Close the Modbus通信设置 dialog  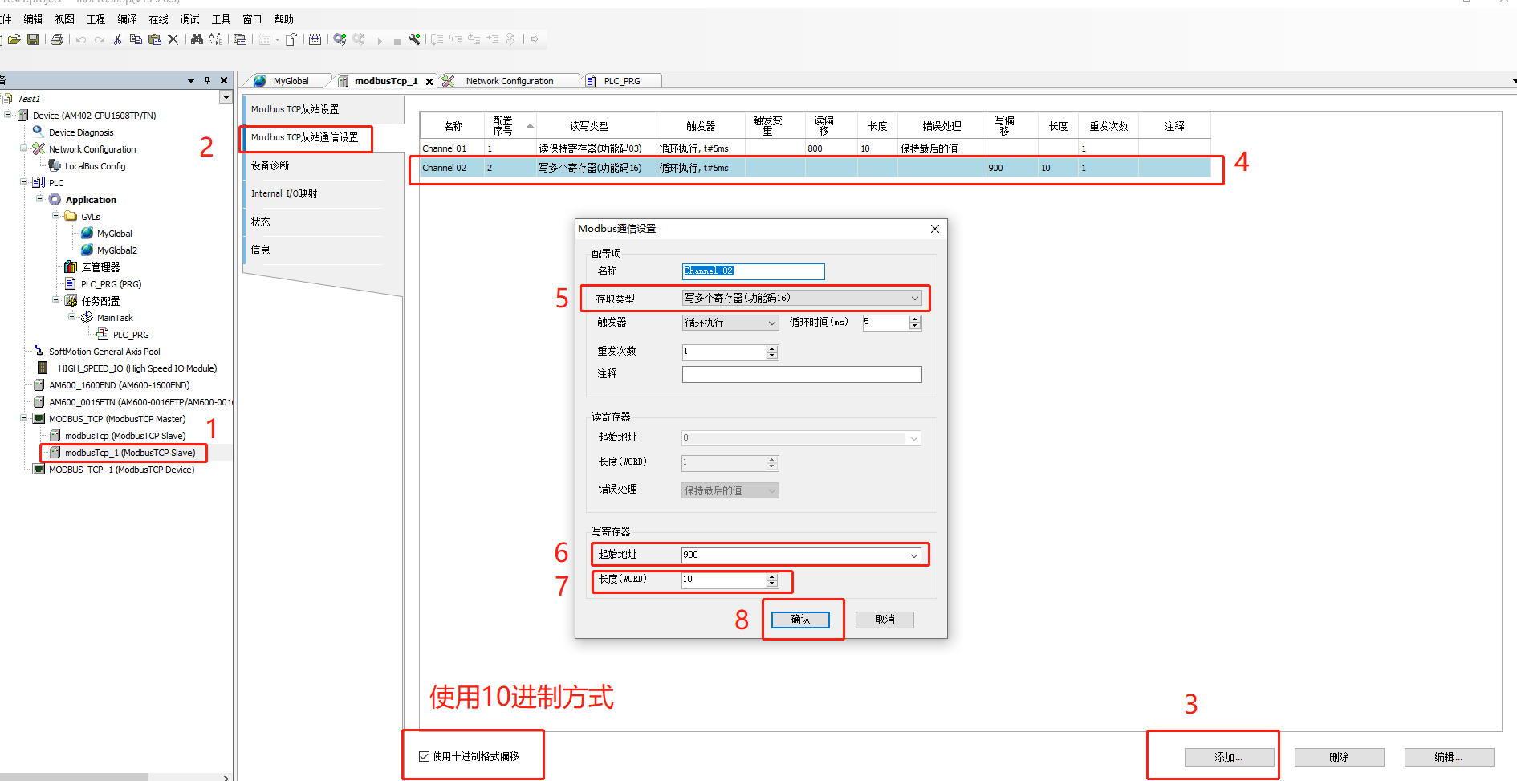coord(934,229)
